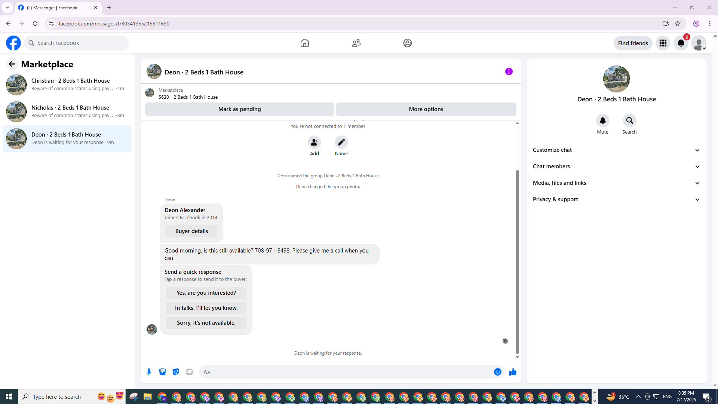The height and width of the screenshot is (404, 718).
Task: View site information icon in address bar
Action: click(51, 24)
